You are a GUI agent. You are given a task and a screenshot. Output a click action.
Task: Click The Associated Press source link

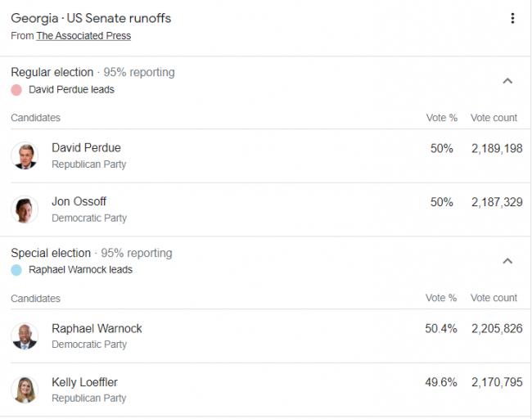(83, 36)
